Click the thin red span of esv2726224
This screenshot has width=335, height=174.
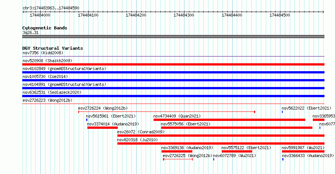(167, 112)
